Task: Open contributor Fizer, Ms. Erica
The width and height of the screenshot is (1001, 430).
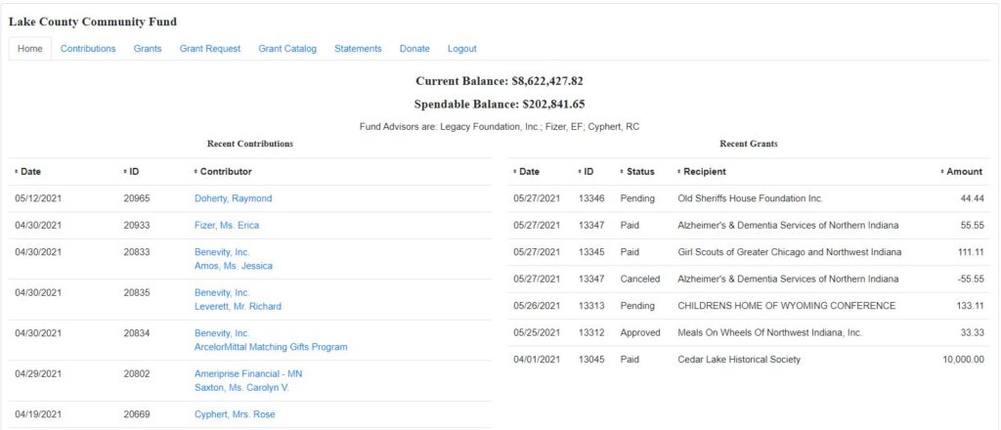Action: pos(227,225)
